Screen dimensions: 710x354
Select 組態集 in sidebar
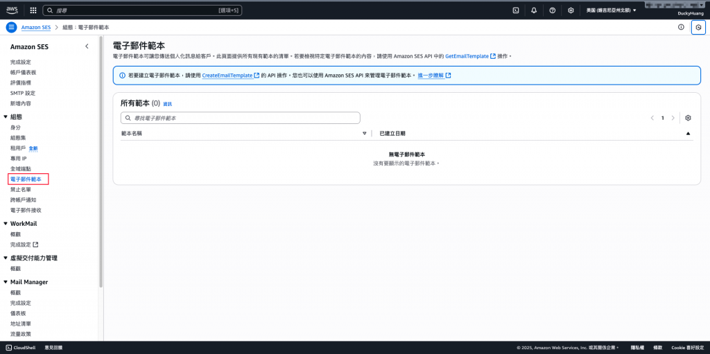[18, 138]
